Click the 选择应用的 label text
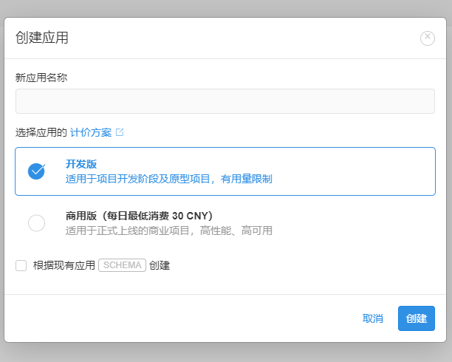This screenshot has width=452, height=362. point(41,132)
